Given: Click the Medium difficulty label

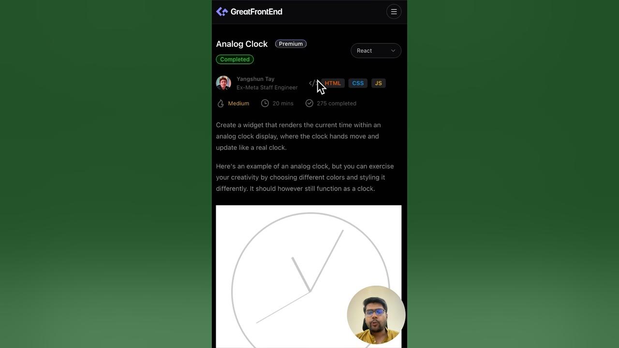Looking at the screenshot, I should click(x=238, y=103).
